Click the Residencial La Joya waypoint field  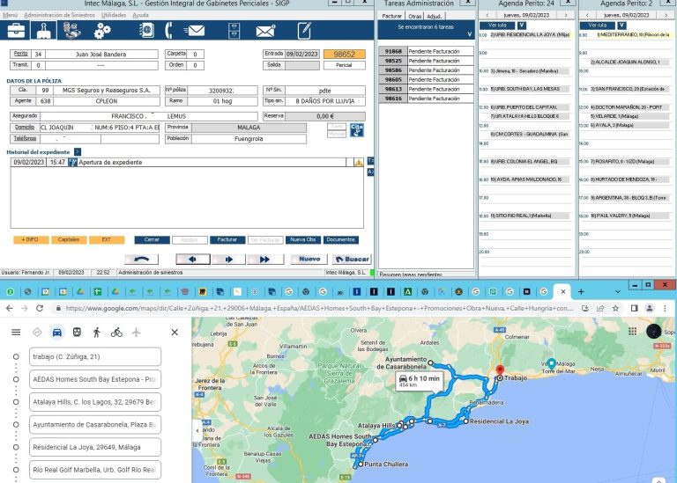[95, 447]
